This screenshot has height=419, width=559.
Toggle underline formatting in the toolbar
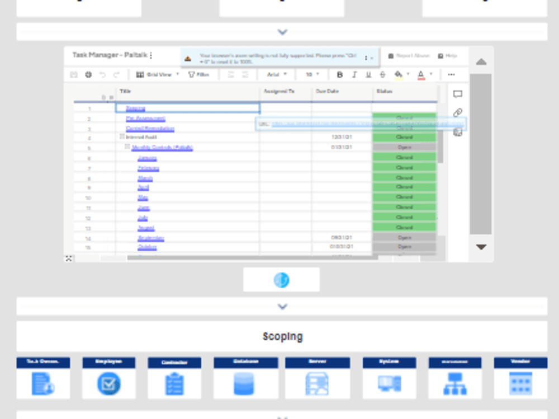coord(368,74)
